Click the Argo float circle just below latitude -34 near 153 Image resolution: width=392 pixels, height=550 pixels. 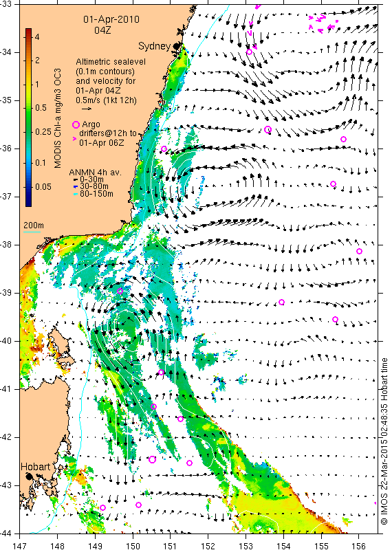tap(249, 52)
